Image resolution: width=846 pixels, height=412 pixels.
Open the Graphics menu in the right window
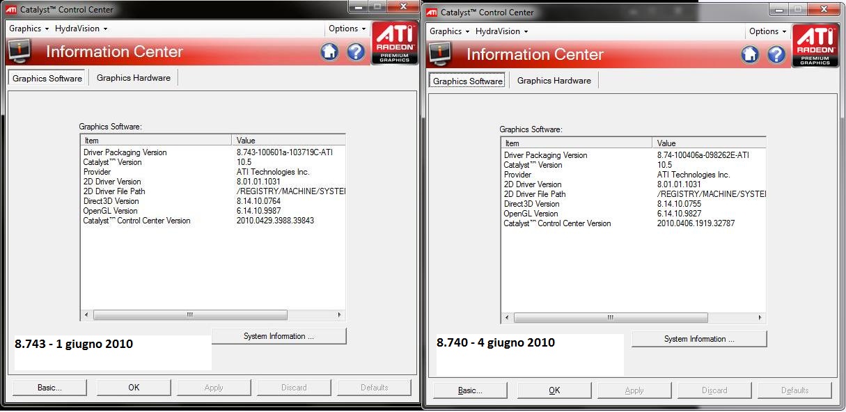tap(449, 31)
